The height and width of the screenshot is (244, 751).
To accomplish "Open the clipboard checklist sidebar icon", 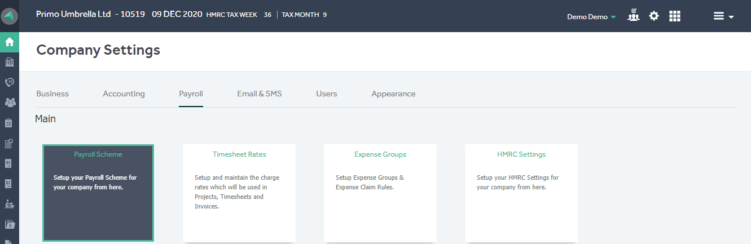I will point(9,123).
